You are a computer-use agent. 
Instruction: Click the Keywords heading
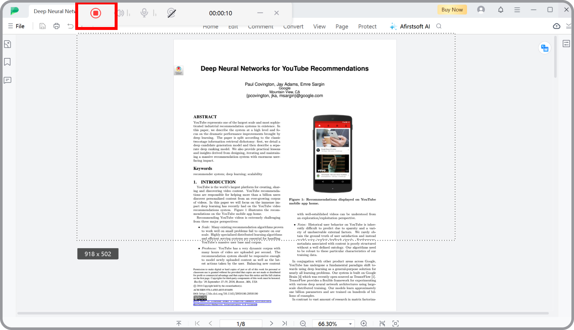(x=203, y=168)
